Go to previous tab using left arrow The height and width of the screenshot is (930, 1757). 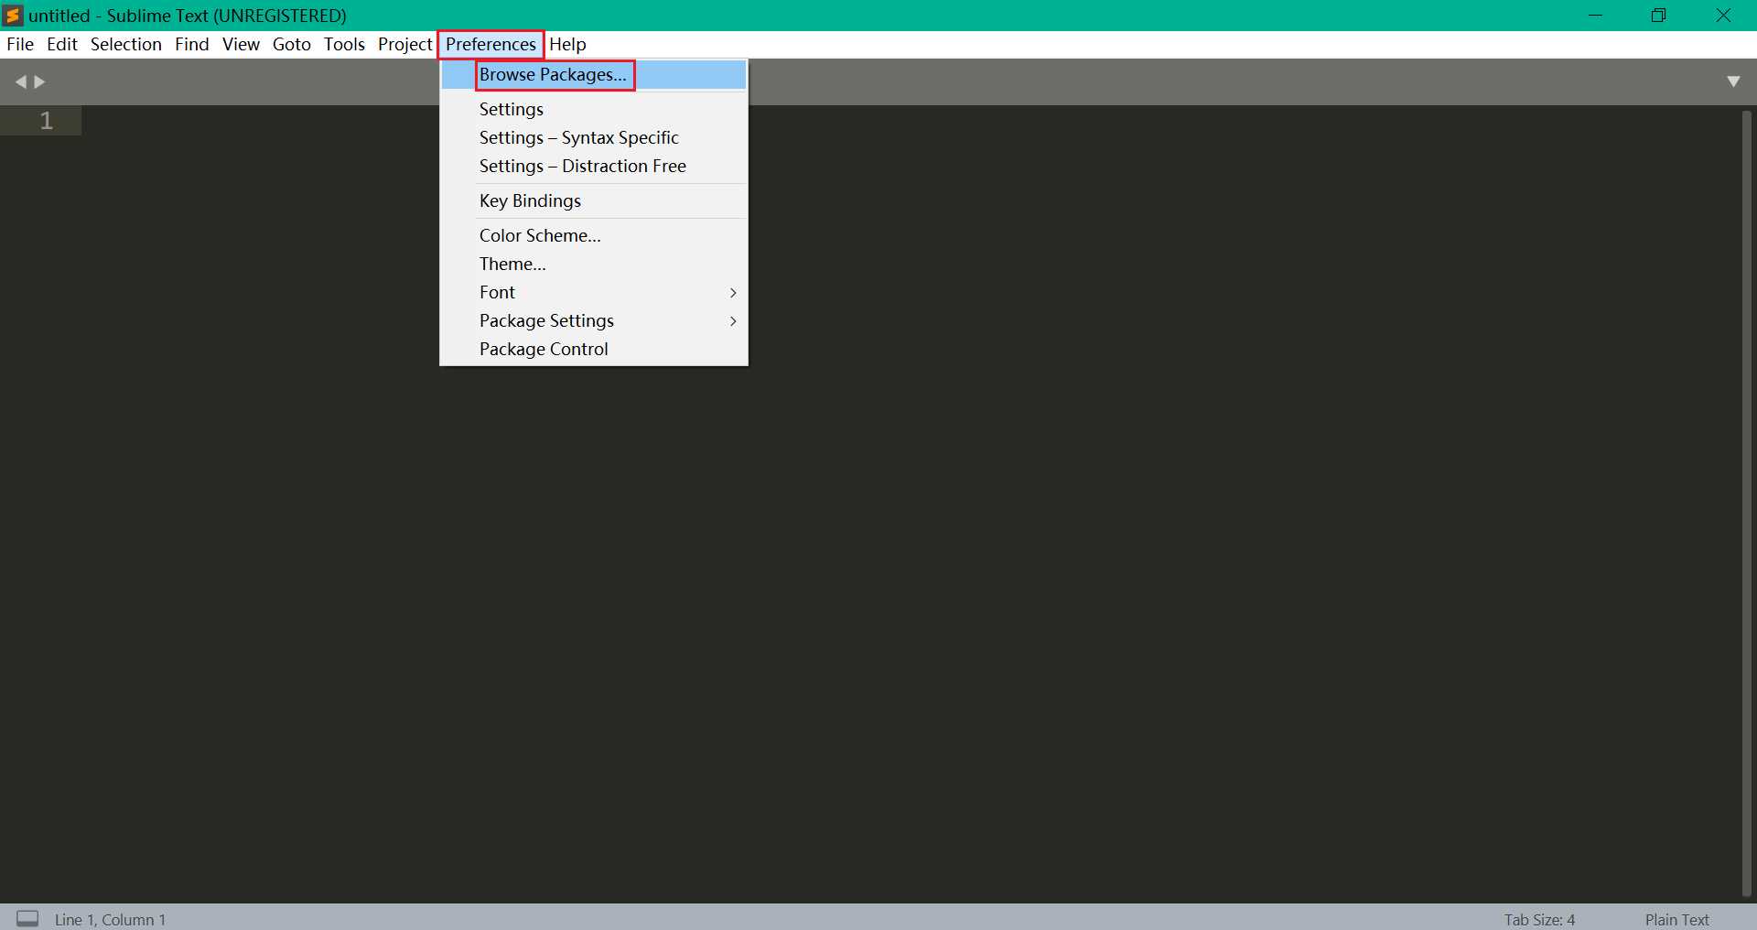pyautogui.click(x=20, y=82)
